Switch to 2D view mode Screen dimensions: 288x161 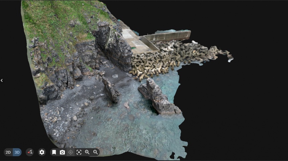(x=8, y=152)
